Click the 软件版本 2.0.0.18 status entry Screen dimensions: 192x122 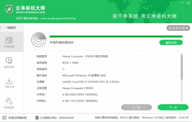(177, 118)
